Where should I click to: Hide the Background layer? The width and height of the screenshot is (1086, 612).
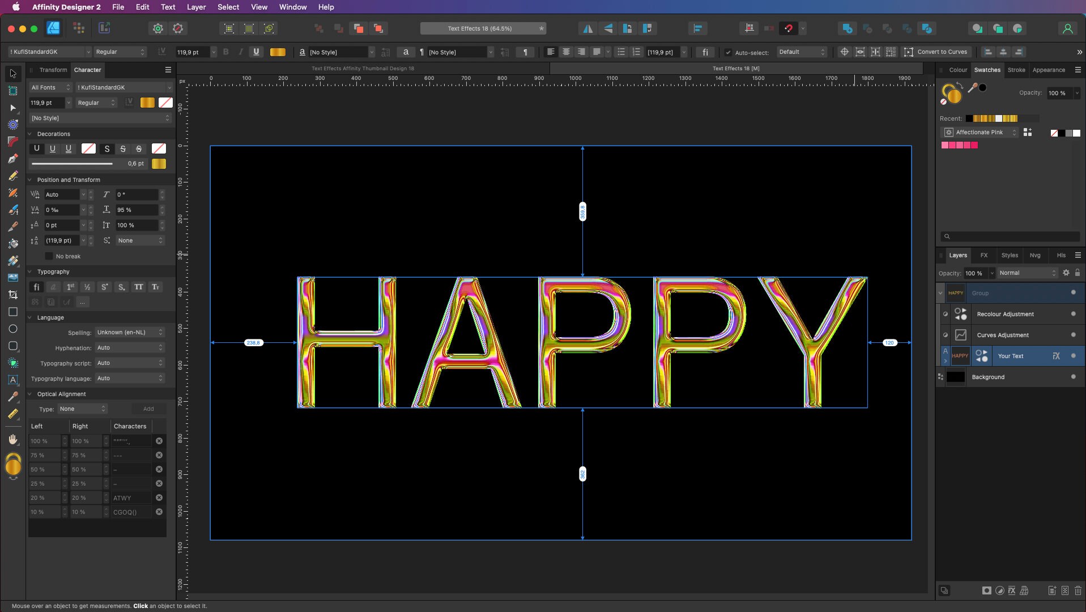(x=1072, y=376)
